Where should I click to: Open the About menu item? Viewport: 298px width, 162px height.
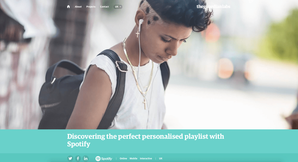pyautogui.click(x=78, y=7)
